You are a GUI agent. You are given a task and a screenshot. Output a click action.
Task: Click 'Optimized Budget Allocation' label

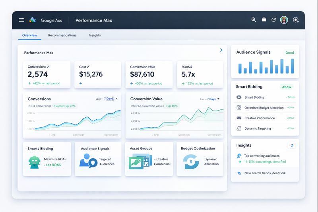(x=264, y=108)
